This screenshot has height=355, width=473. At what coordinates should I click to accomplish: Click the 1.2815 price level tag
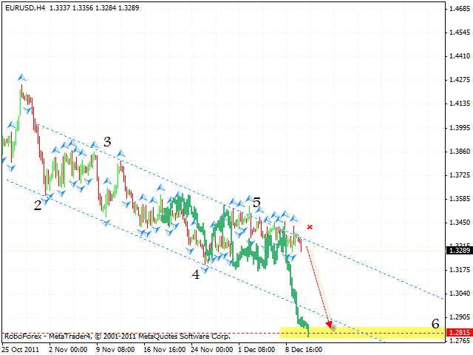coord(458,334)
